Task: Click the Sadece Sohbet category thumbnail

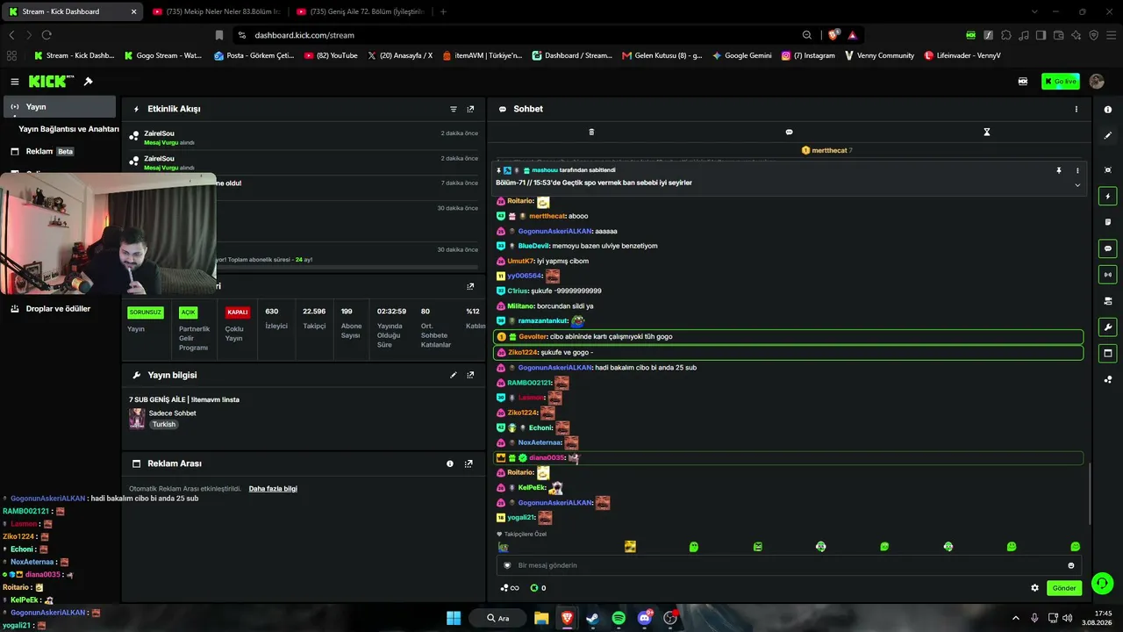Action: click(137, 419)
